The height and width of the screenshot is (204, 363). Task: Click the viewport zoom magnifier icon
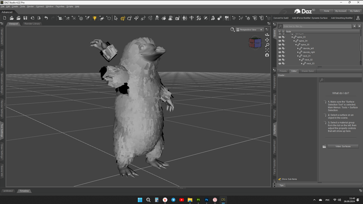pos(267,45)
